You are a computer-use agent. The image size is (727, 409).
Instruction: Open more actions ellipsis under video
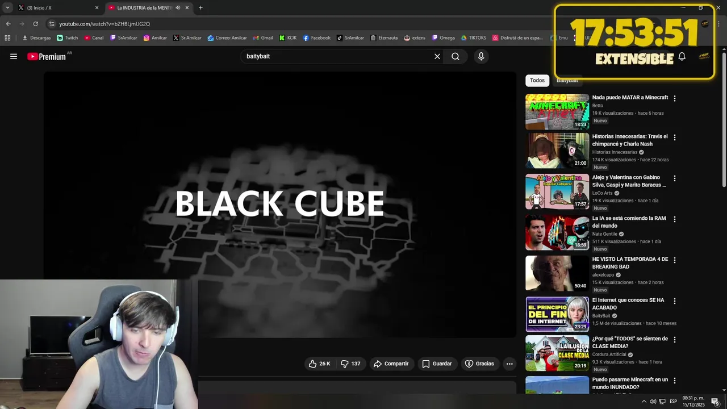pos(509,364)
